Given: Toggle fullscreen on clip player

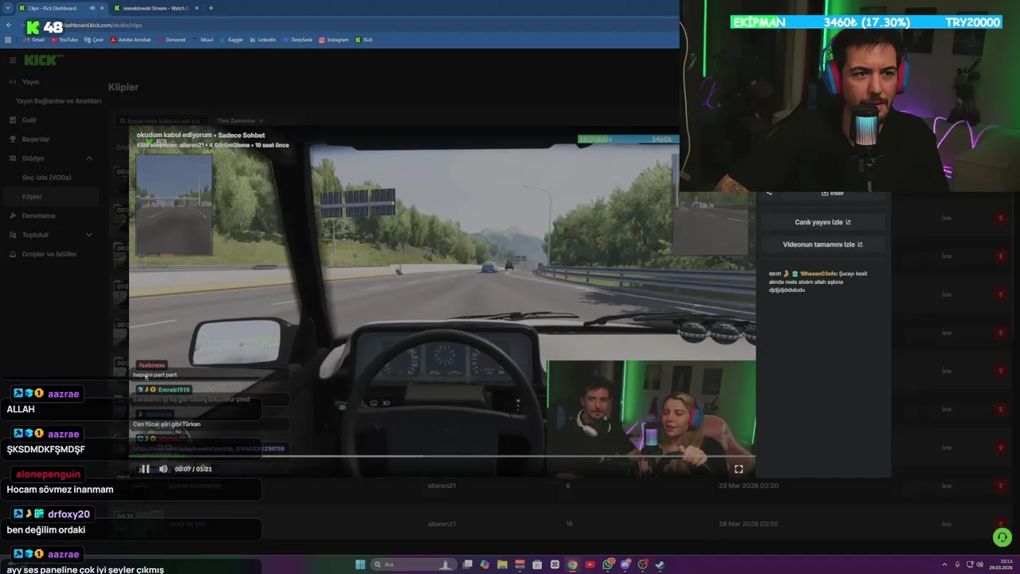Looking at the screenshot, I should pos(739,469).
